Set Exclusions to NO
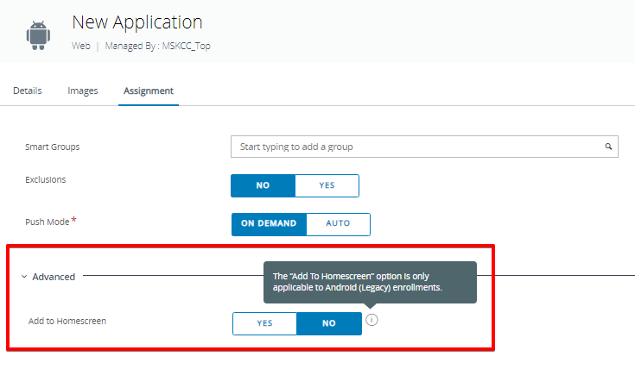Screen dimensions: 635x369 point(263,185)
